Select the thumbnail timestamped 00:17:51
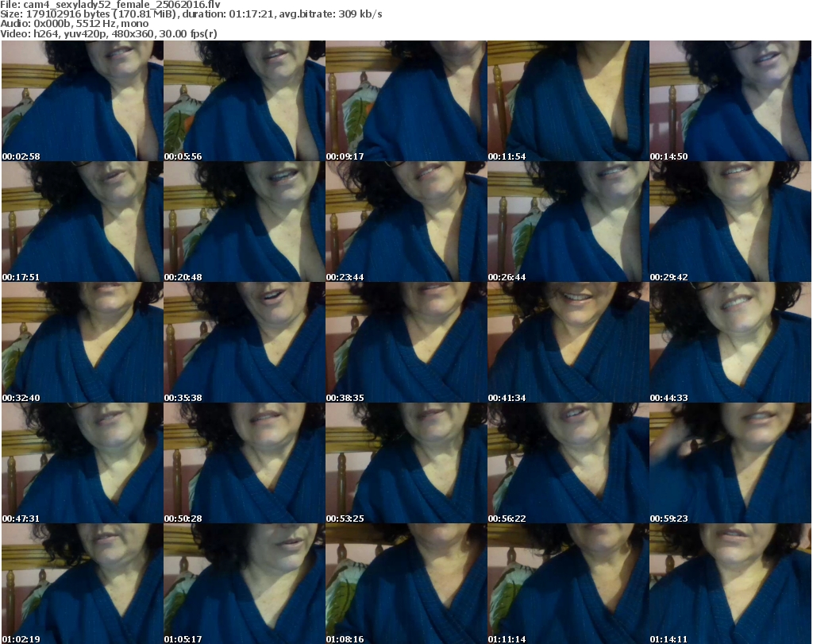 point(83,222)
